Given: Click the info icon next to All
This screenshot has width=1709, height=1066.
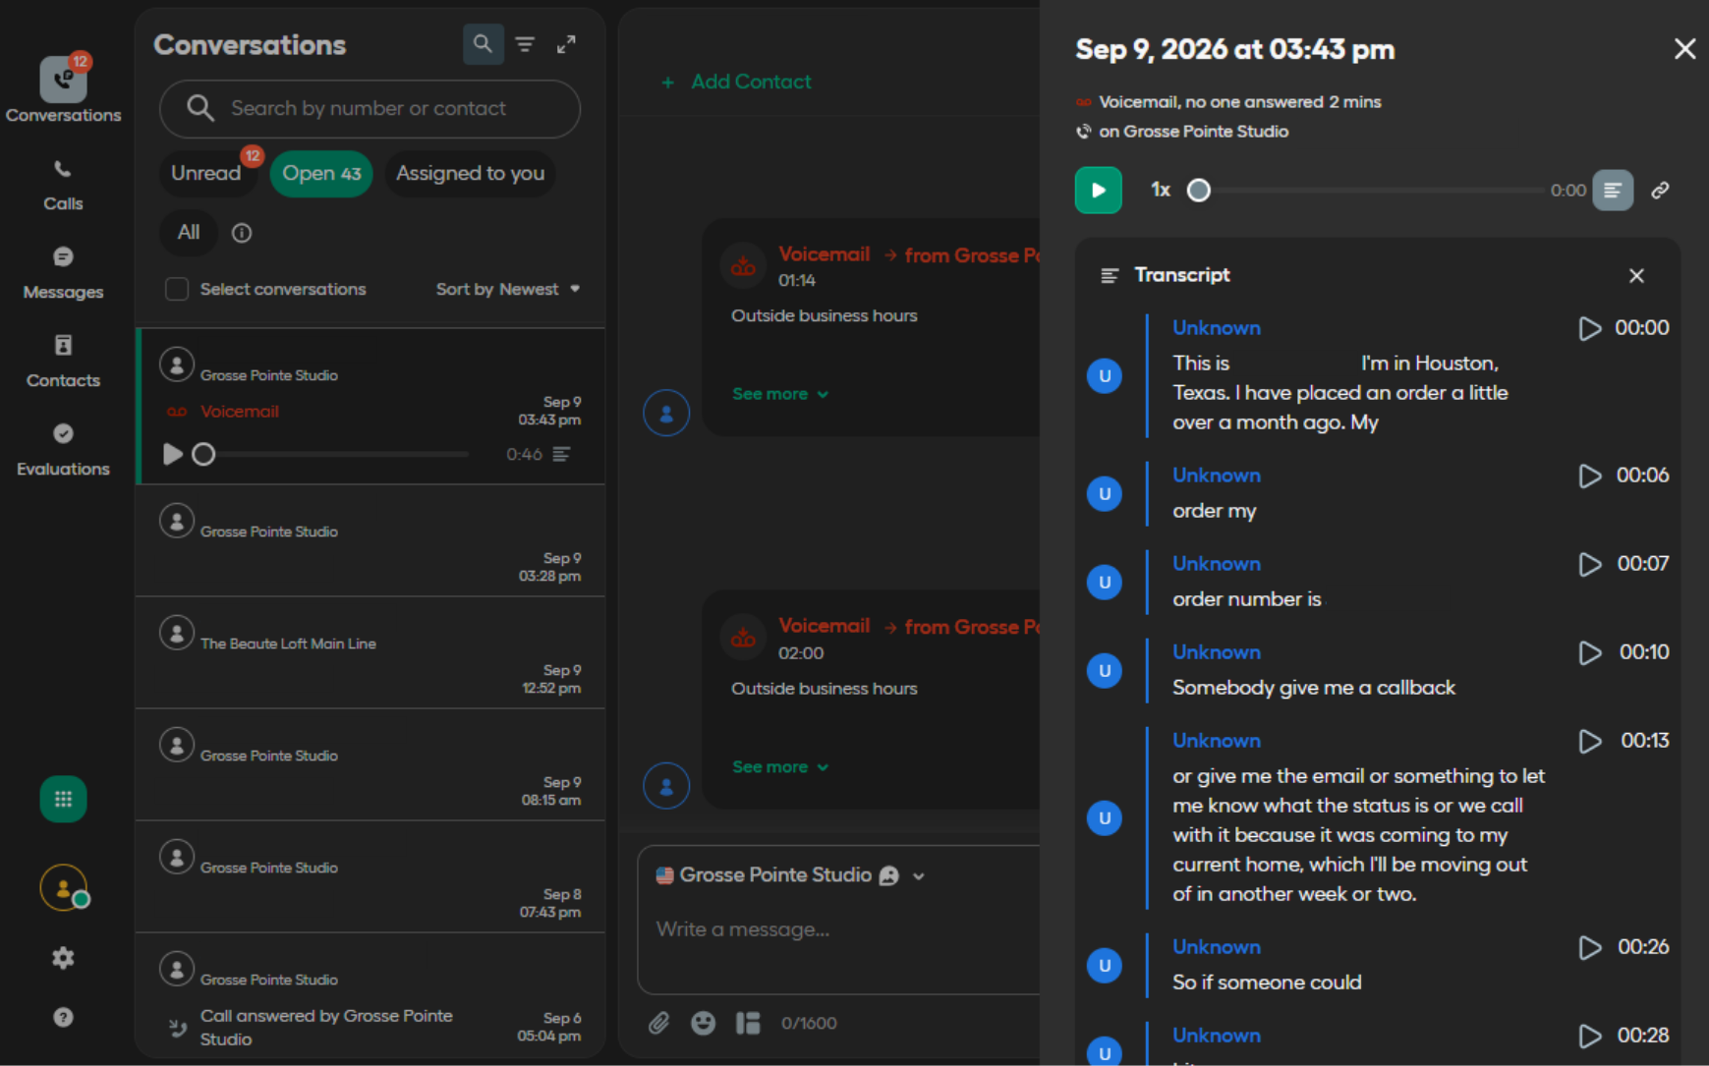Looking at the screenshot, I should pos(242,233).
